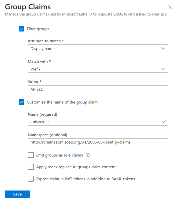Click the Emit groups as role claims label

click(59, 155)
